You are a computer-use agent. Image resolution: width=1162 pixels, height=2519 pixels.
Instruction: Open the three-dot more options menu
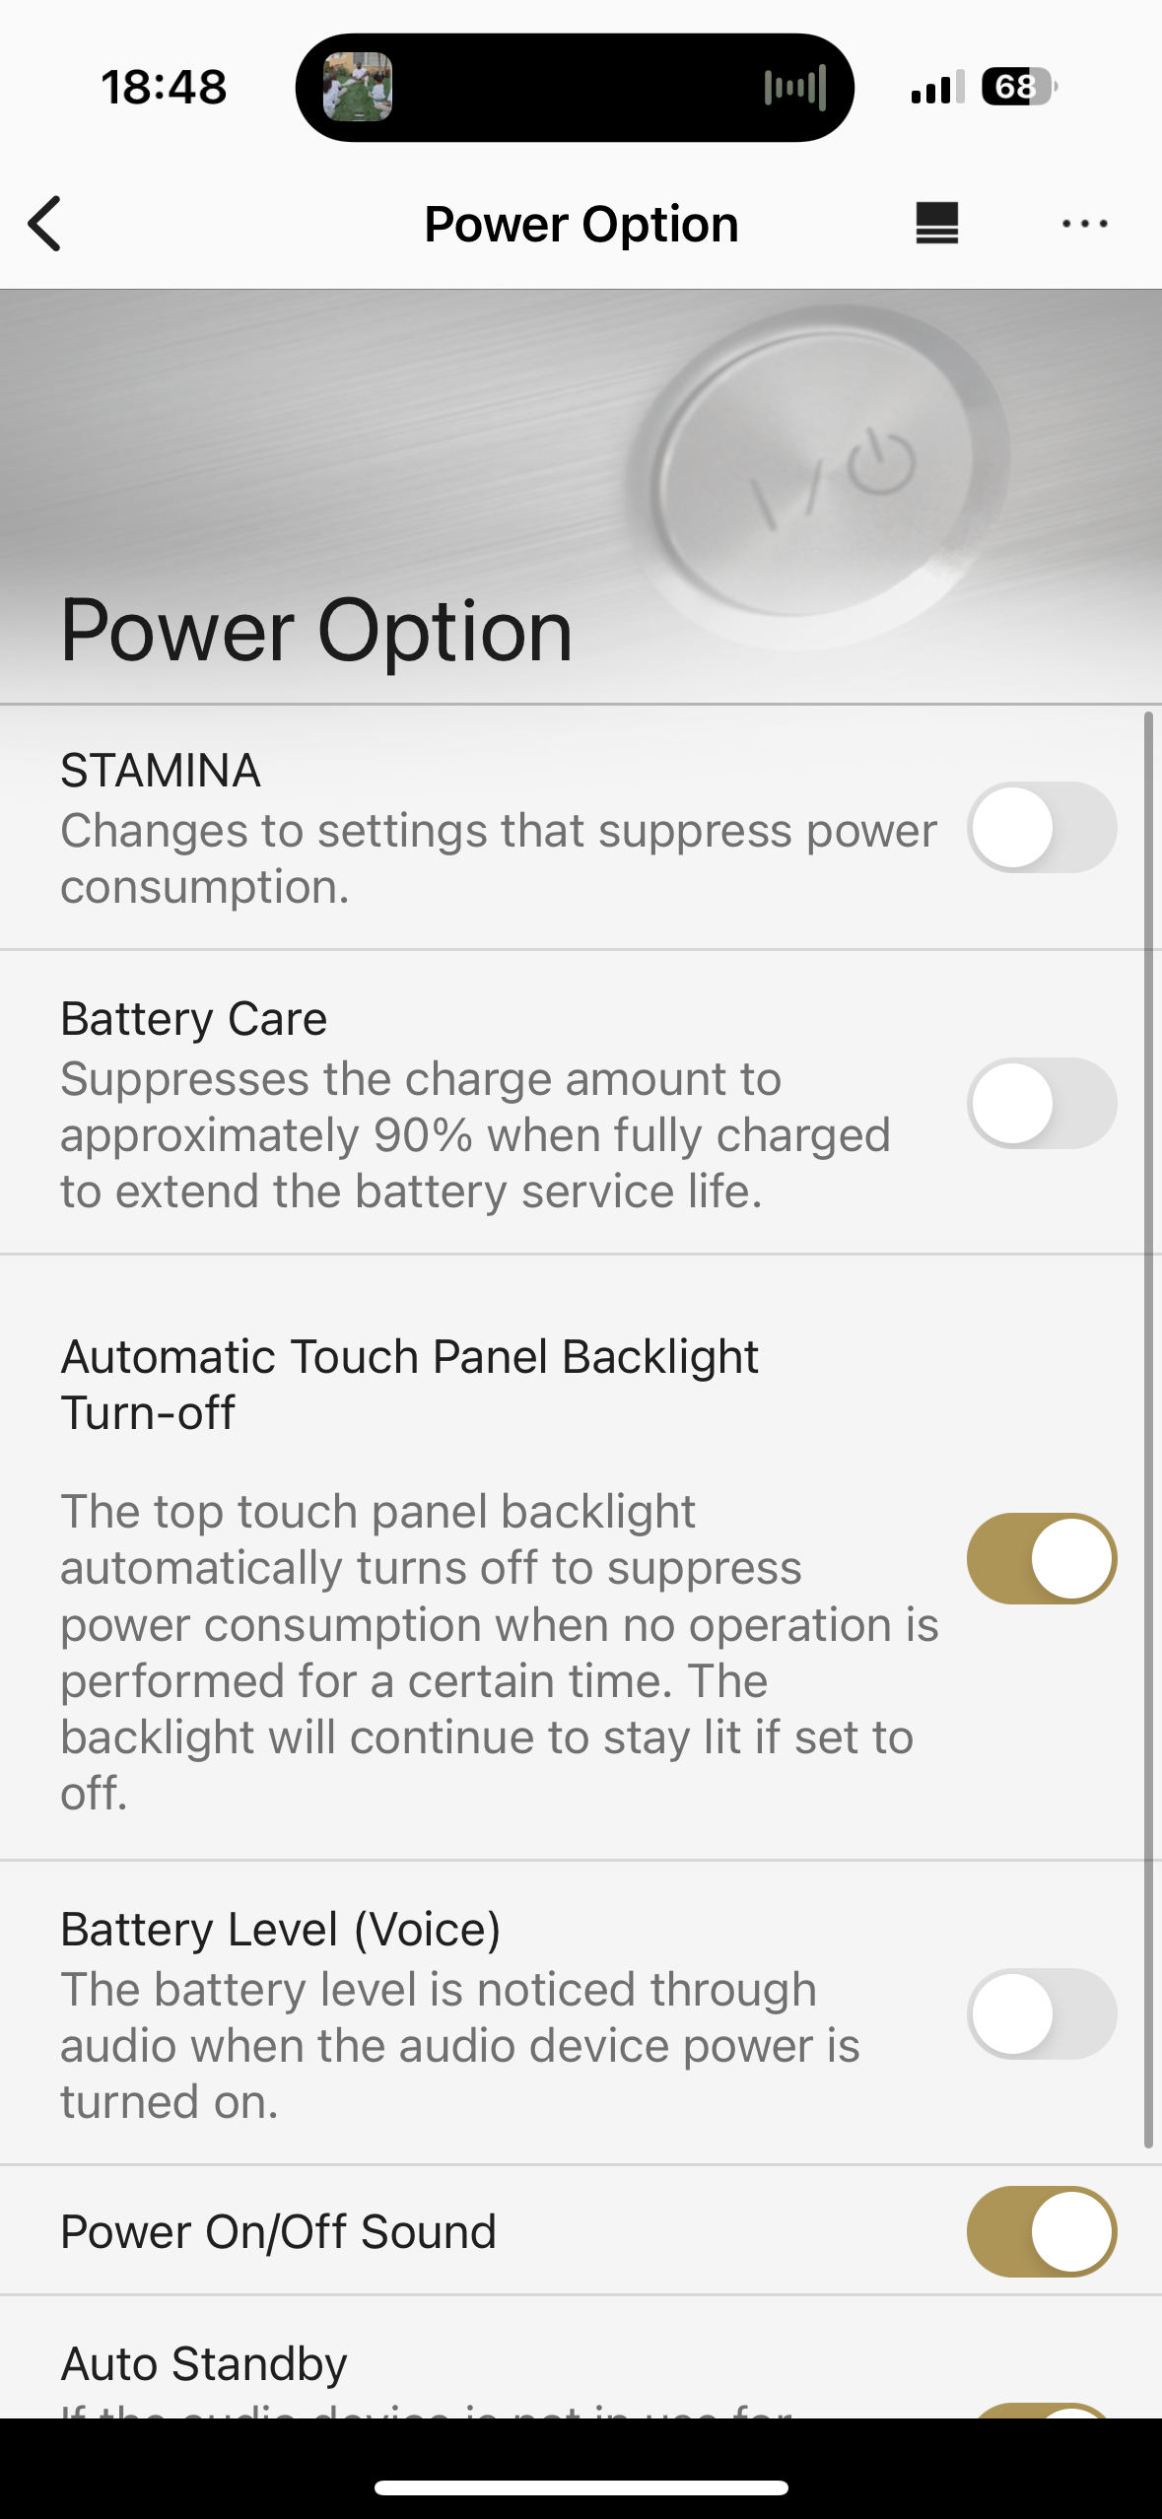point(1084,224)
